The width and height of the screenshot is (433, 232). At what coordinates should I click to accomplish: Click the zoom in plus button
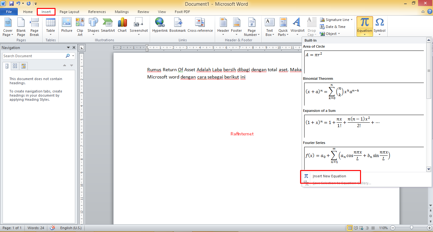pos(429,228)
